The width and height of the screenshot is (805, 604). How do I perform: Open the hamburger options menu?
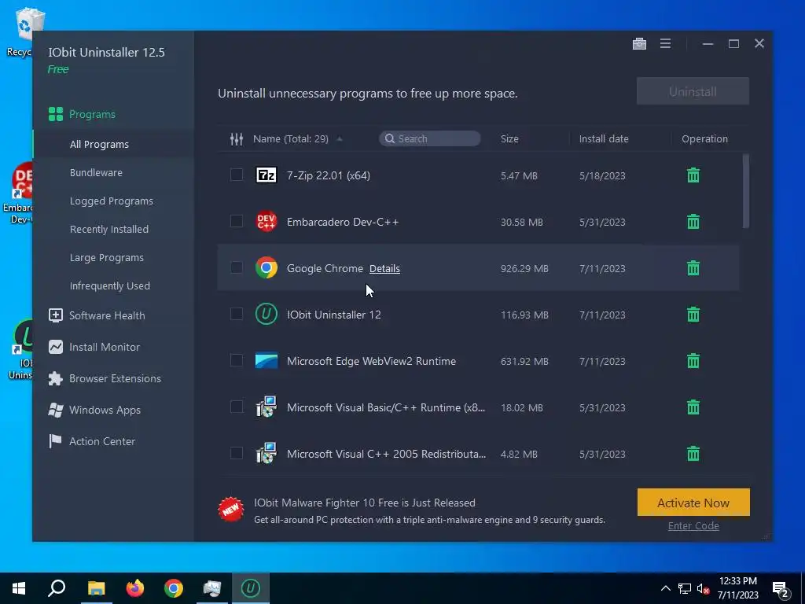[665, 44]
